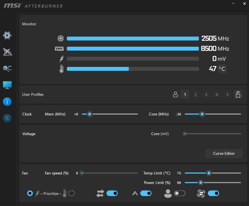Open the Curve Editor
Viewport: 249px width, 206px height.
224,154
